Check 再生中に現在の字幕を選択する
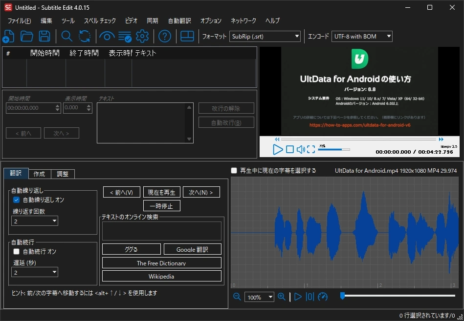This screenshot has height=321, width=464. pyautogui.click(x=234, y=170)
